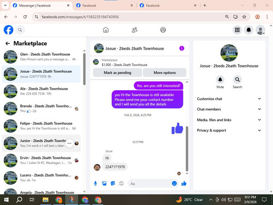Screen dimensions: 273x205
Task: Click the message input field
Action: pyautogui.click(x=150, y=184)
